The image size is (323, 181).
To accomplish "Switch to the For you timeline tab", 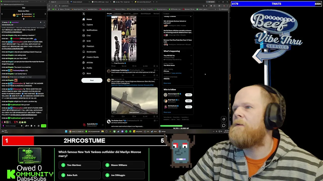I will click(109, 14).
